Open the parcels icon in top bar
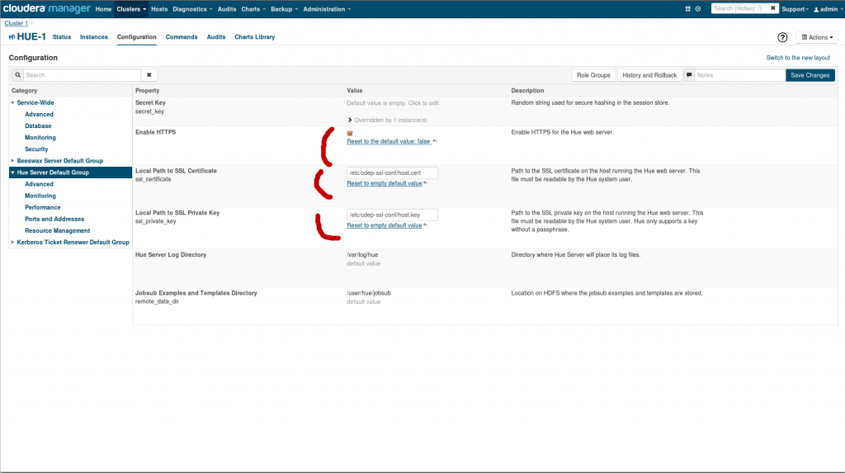Image resolution: width=845 pixels, height=473 pixels. point(687,8)
